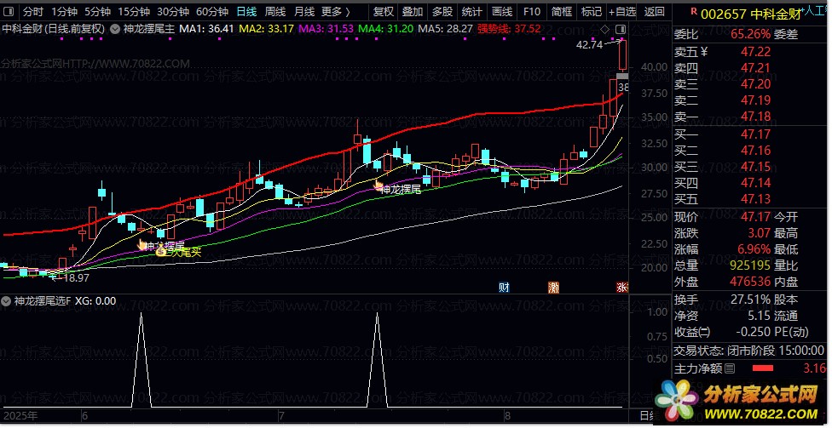Click the 卖一 price 47.18

click(x=755, y=117)
